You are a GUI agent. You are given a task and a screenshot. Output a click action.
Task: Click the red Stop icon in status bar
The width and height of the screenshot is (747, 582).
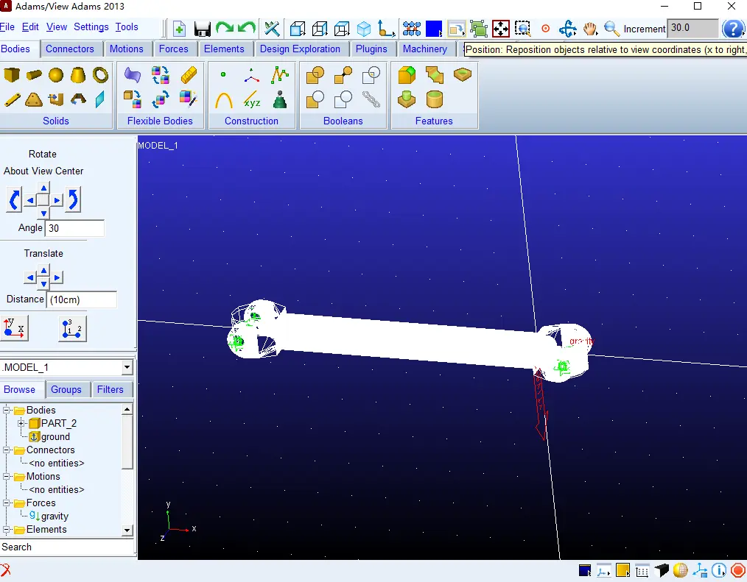click(738, 570)
